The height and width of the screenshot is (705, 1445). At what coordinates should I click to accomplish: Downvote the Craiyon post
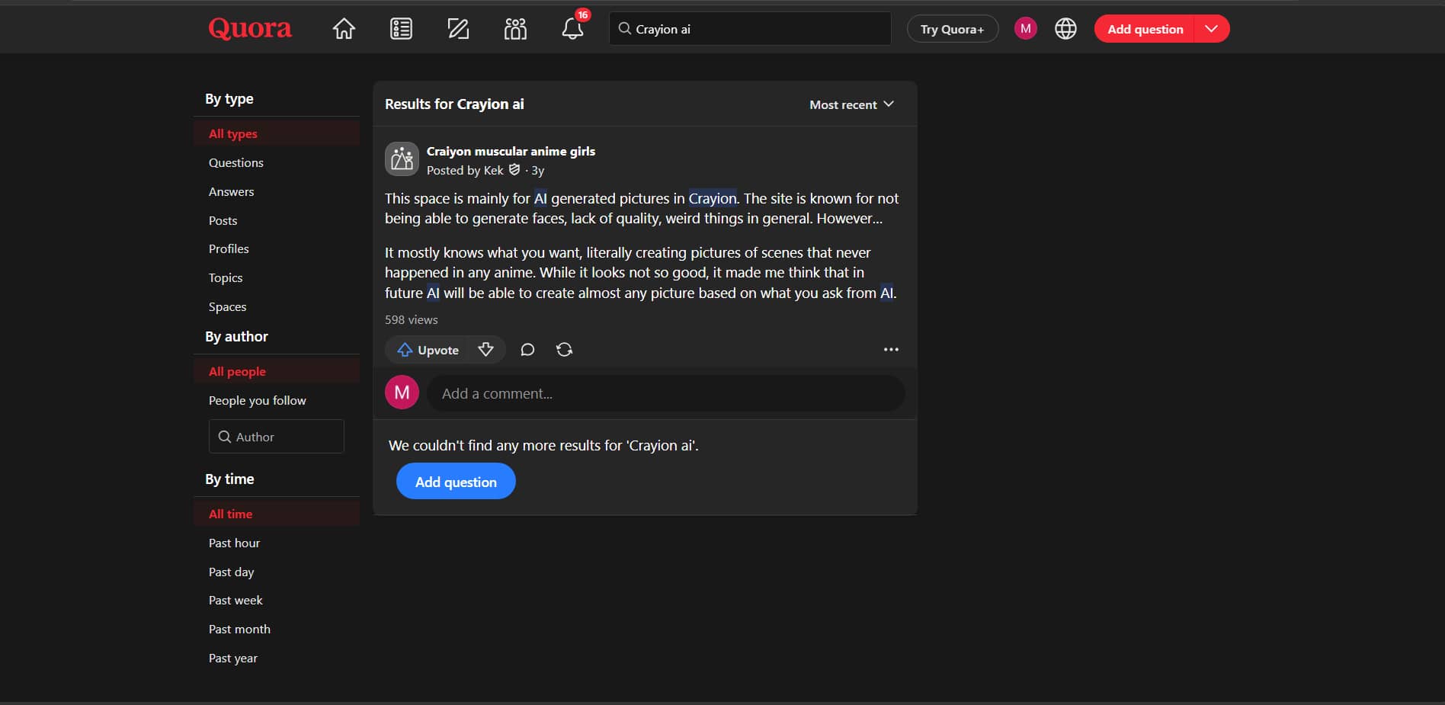tap(485, 350)
